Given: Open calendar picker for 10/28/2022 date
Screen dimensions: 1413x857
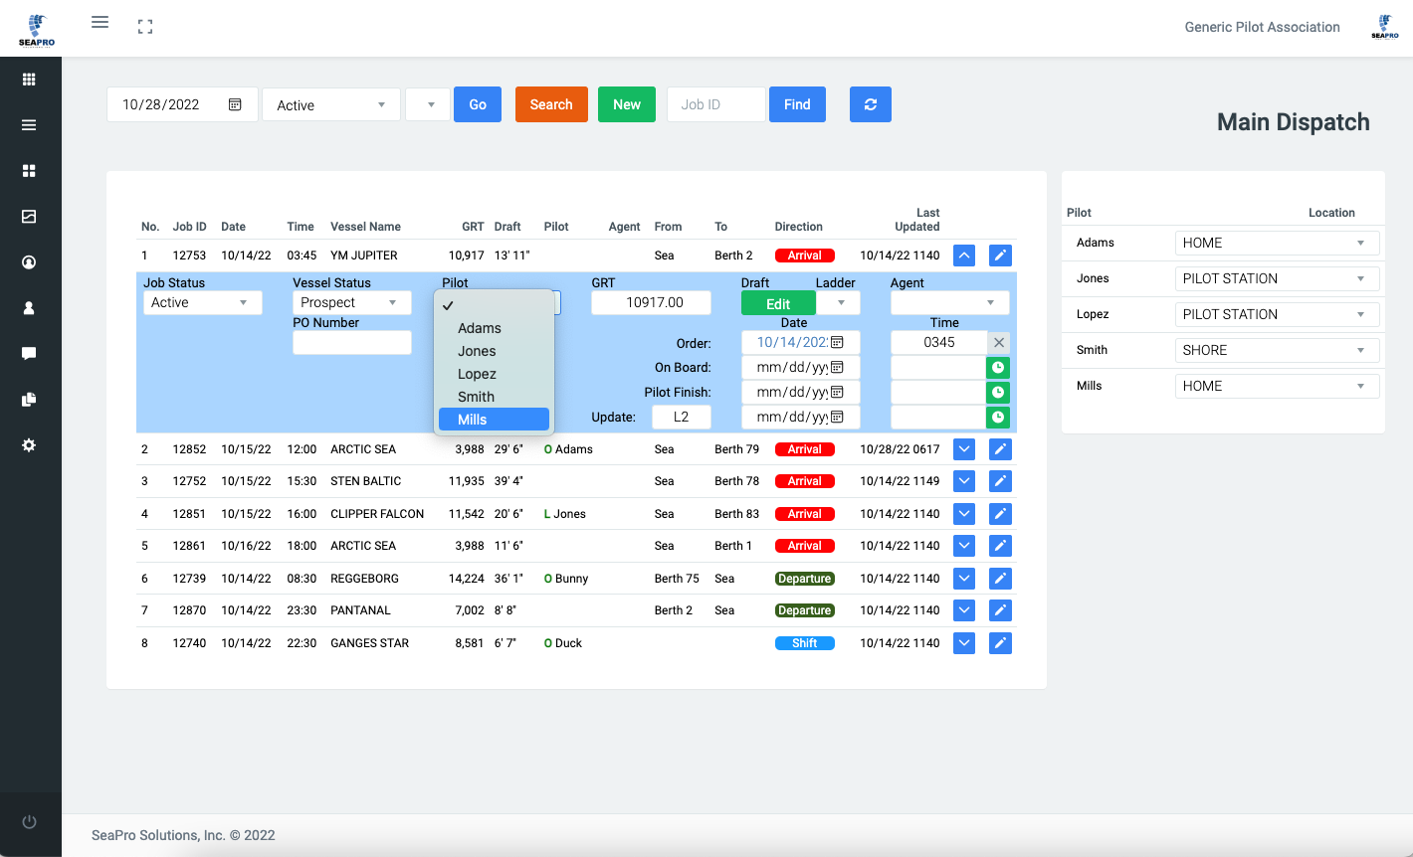Looking at the screenshot, I should [235, 104].
